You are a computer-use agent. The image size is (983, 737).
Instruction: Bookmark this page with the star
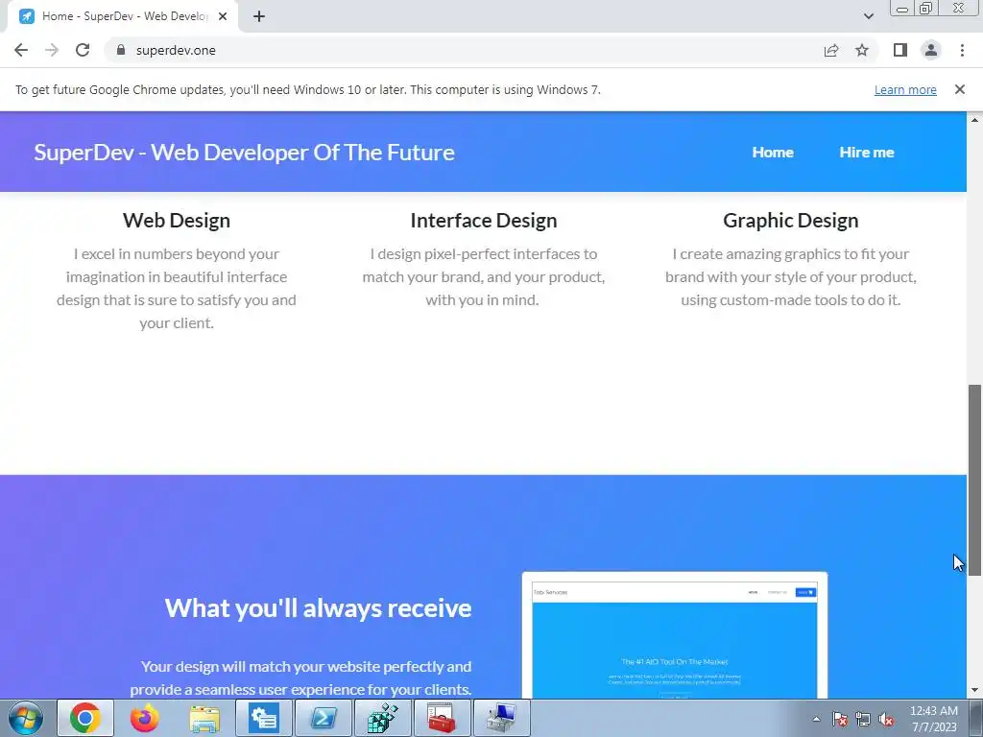click(x=862, y=50)
